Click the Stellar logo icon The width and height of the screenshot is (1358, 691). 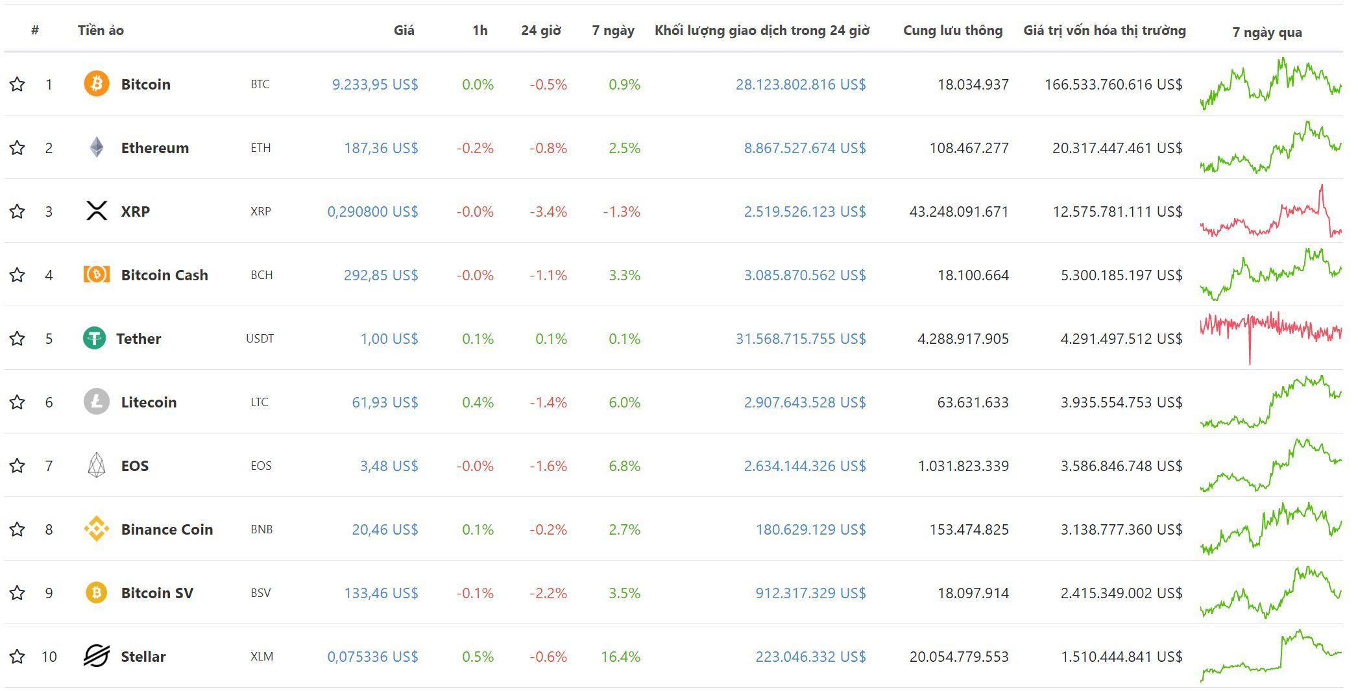coord(97,656)
